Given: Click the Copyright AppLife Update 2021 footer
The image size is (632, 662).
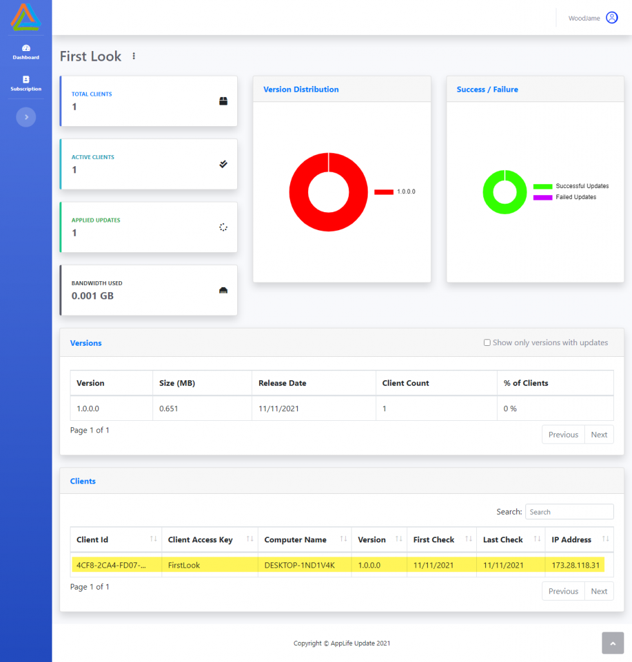Looking at the screenshot, I should click(342, 643).
